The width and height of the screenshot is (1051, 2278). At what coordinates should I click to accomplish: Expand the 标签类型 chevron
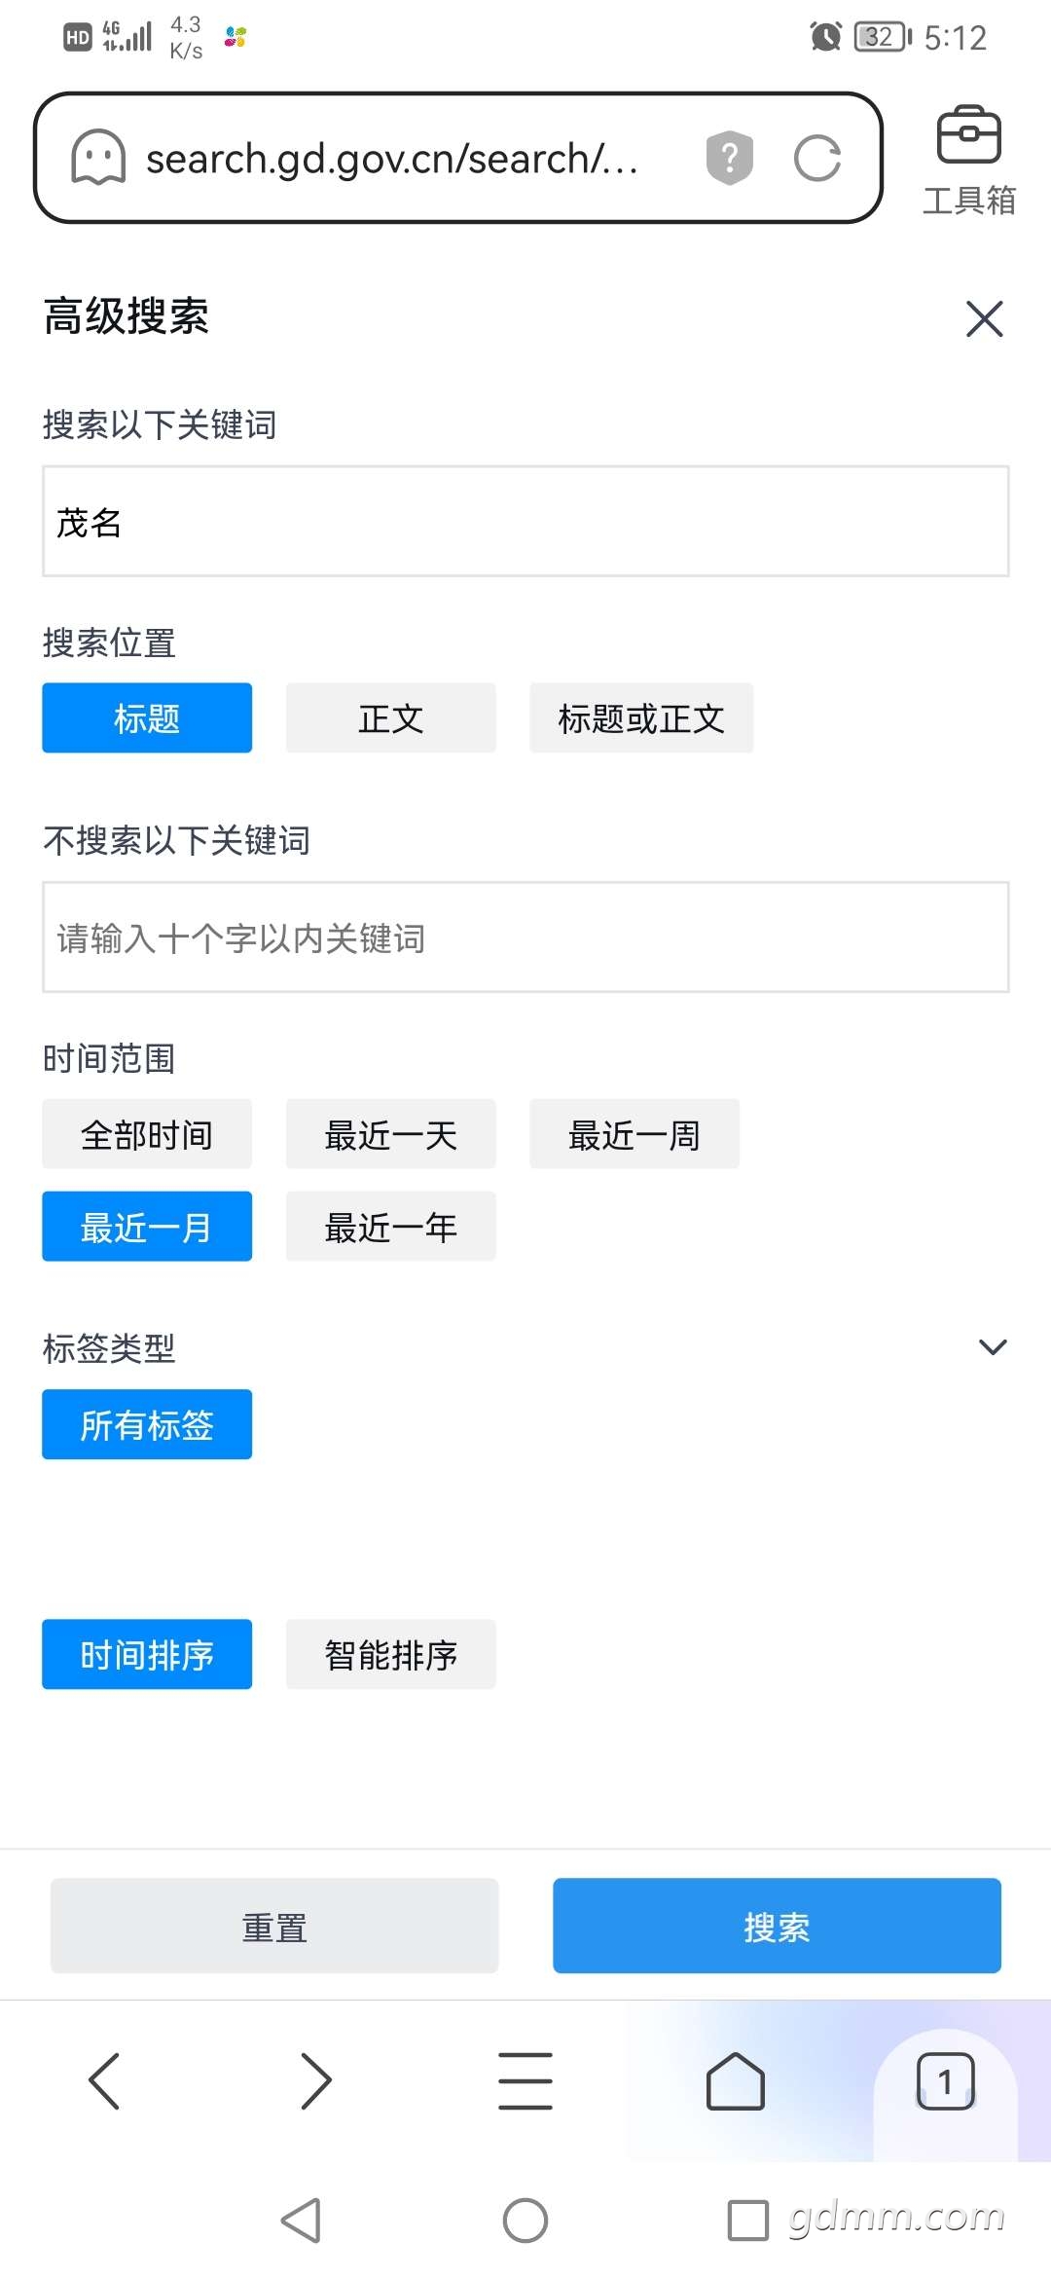pyautogui.click(x=993, y=1347)
